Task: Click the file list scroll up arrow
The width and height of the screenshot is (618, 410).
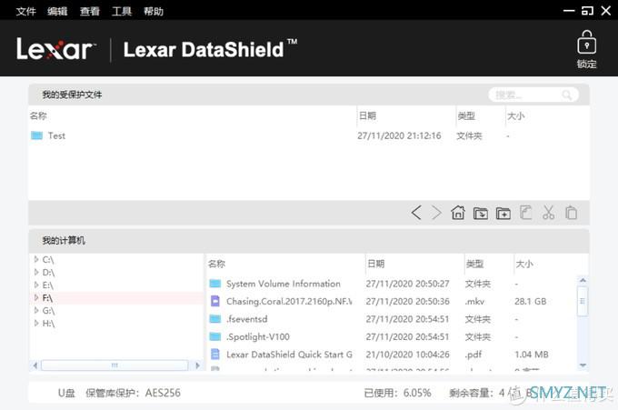Action: [x=583, y=280]
